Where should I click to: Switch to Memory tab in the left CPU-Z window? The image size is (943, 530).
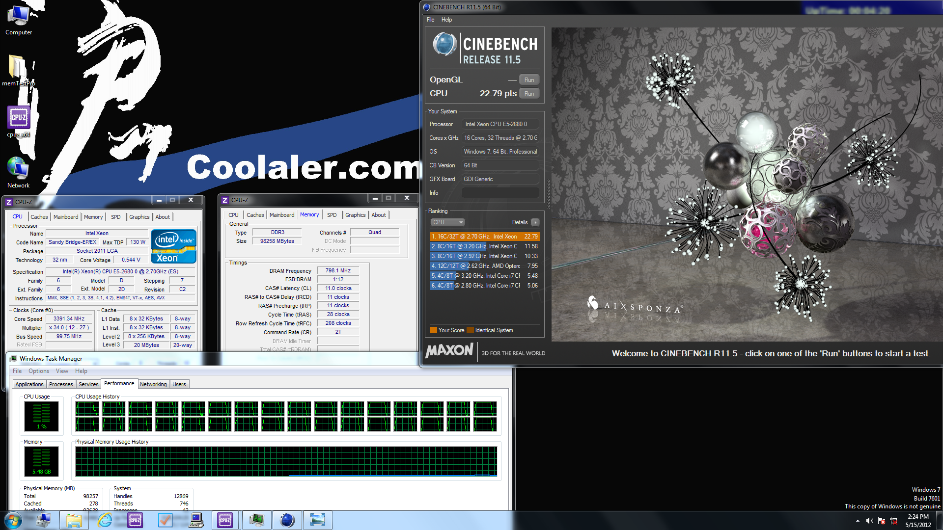pyautogui.click(x=93, y=217)
